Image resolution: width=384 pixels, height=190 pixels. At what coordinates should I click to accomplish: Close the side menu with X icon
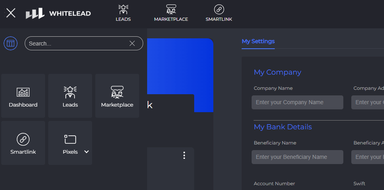(11, 13)
